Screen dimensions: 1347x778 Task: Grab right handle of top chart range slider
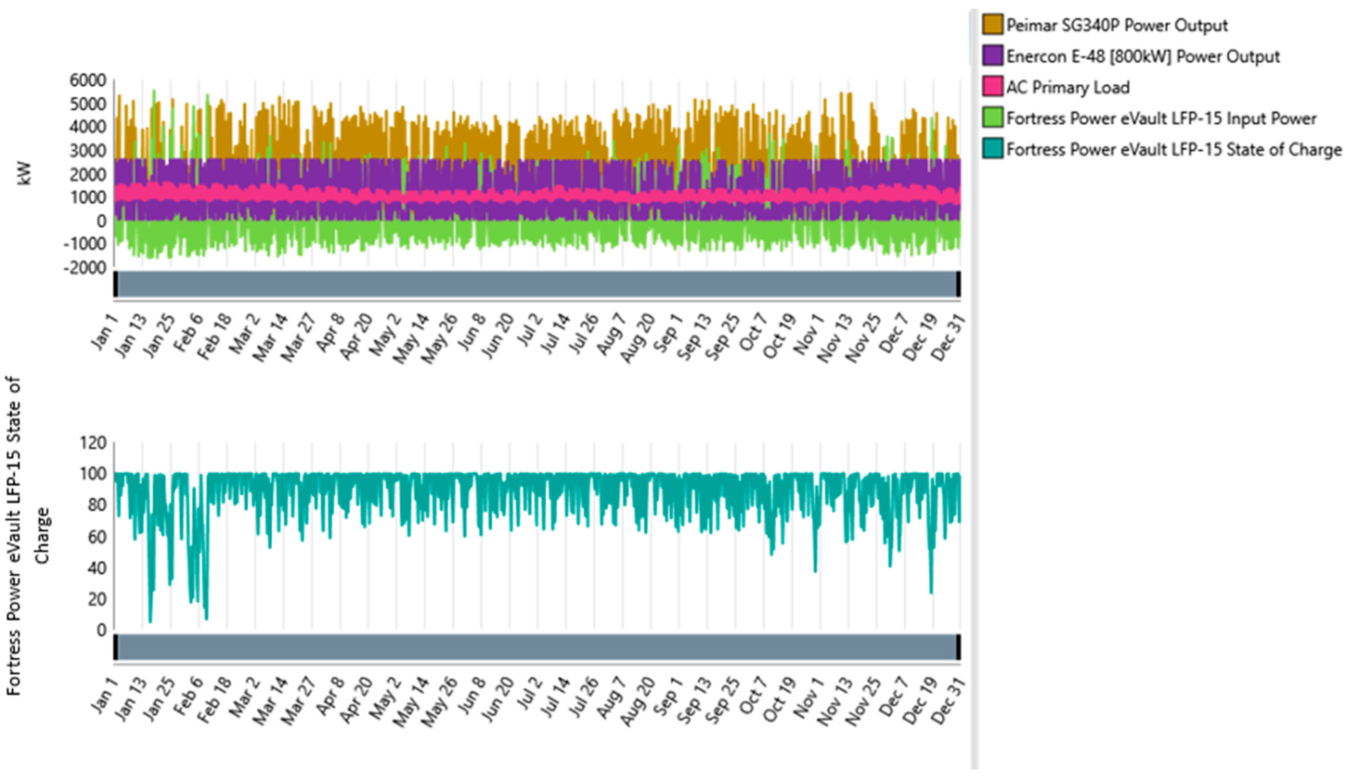tap(959, 284)
